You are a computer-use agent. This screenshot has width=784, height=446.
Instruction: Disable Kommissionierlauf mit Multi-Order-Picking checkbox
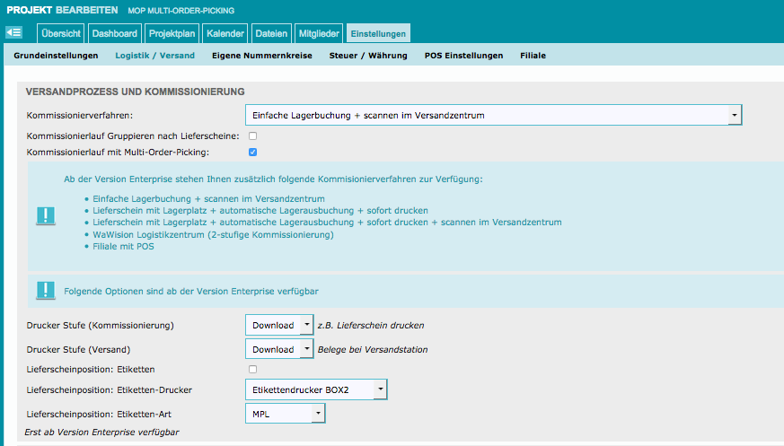click(x=252, y=152)
